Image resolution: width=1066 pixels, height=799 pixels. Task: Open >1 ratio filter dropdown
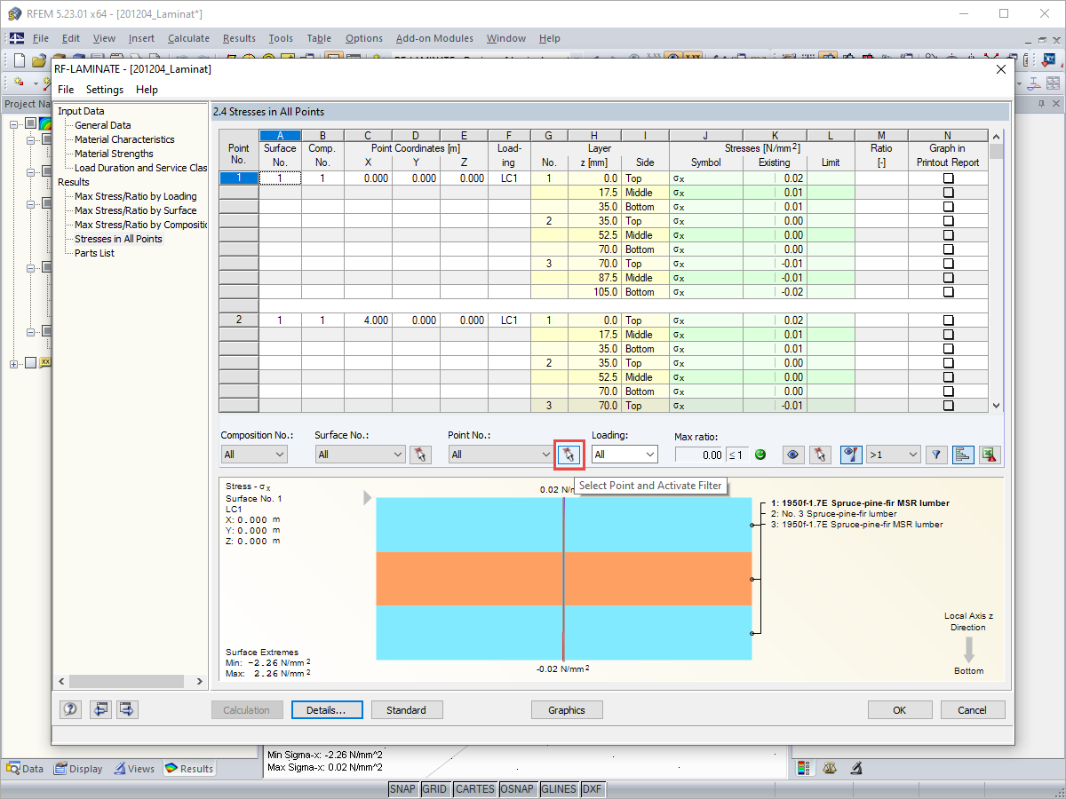point(893,455)
